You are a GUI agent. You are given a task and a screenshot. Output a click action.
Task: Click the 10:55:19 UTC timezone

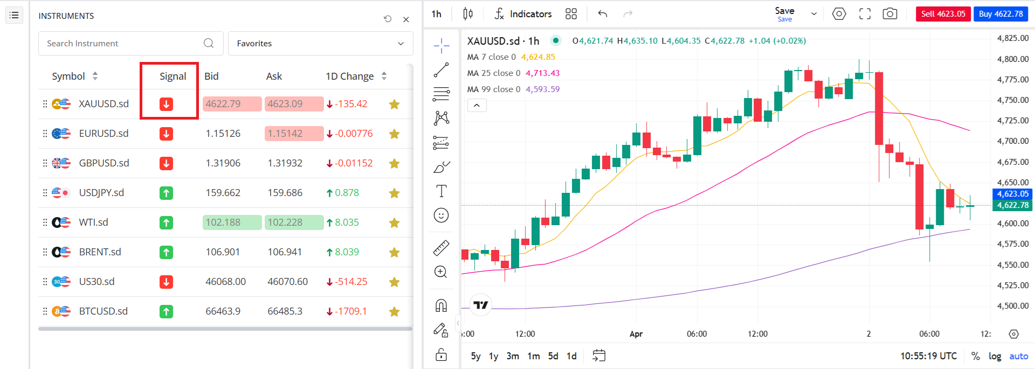point(928,356)
